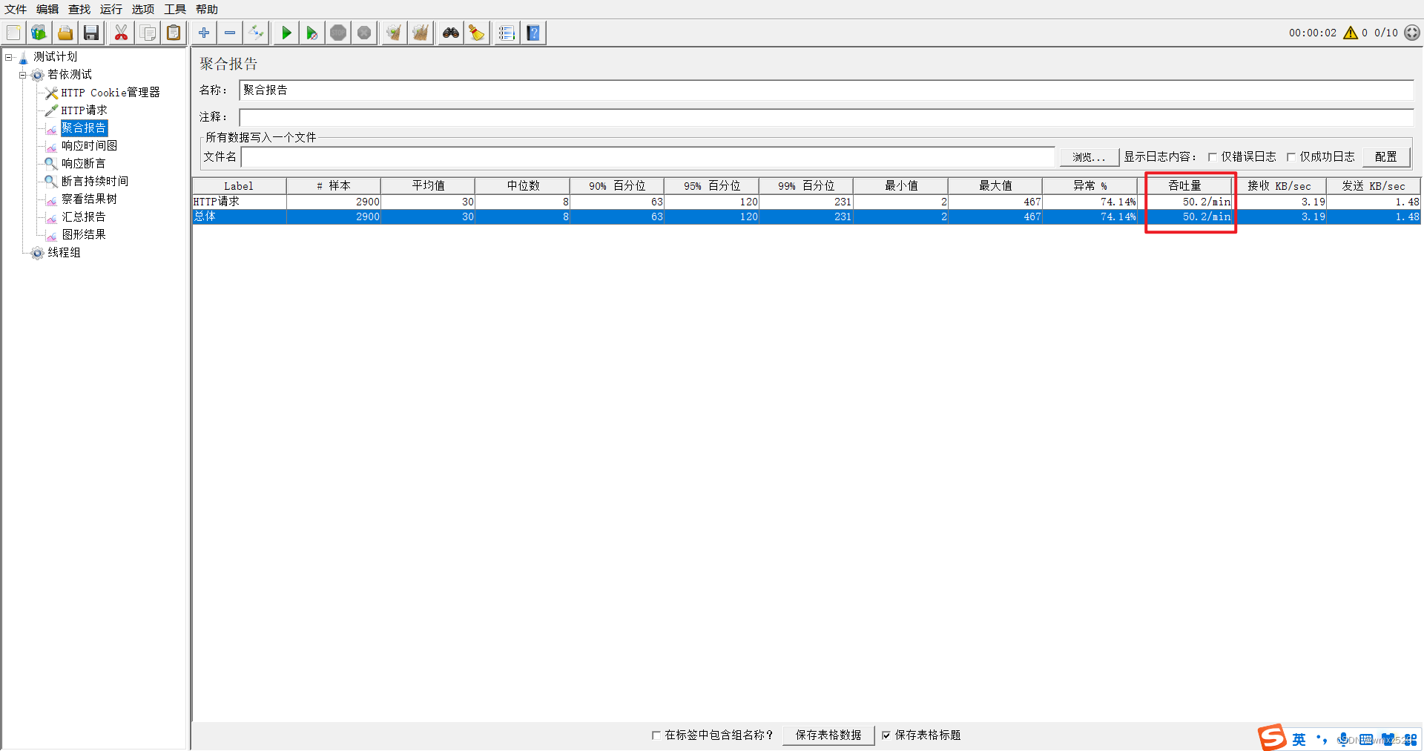1424x751 pixels.
Task: Select the HTTP请求 row in results table
Action: pos(806,202)
